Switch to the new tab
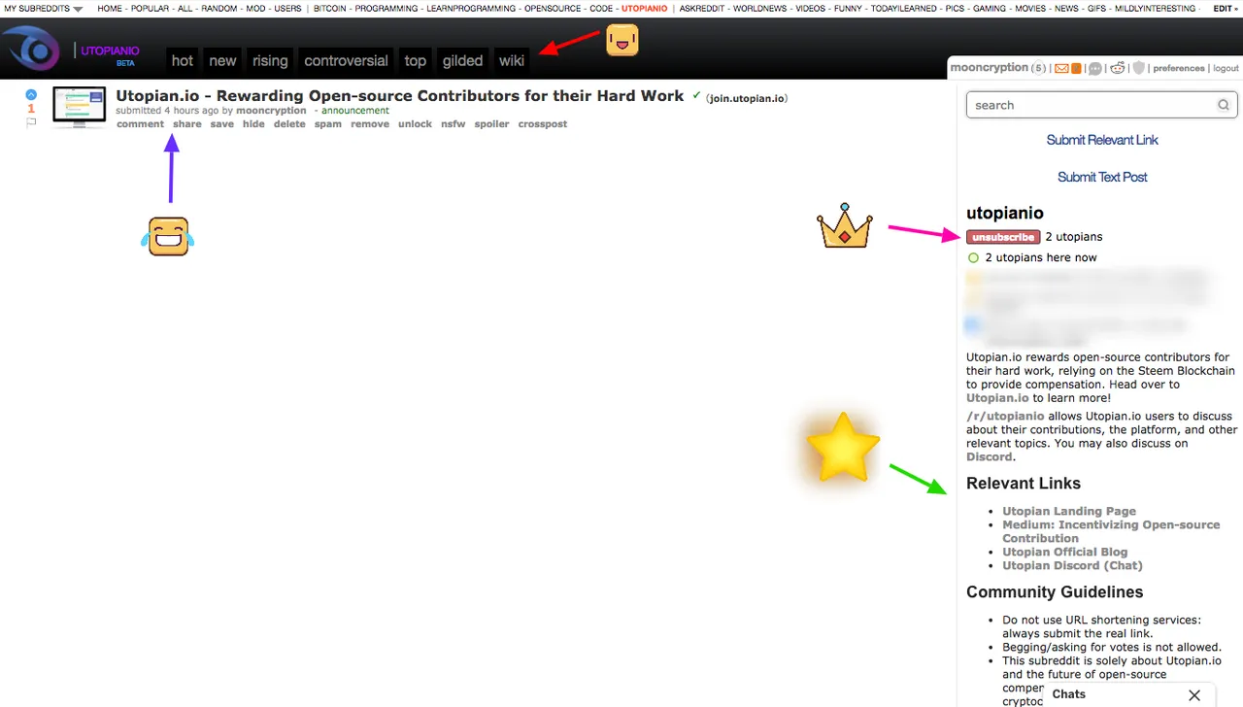The width and height of the screenshot is (1243, 707). [x=222, y=60]
